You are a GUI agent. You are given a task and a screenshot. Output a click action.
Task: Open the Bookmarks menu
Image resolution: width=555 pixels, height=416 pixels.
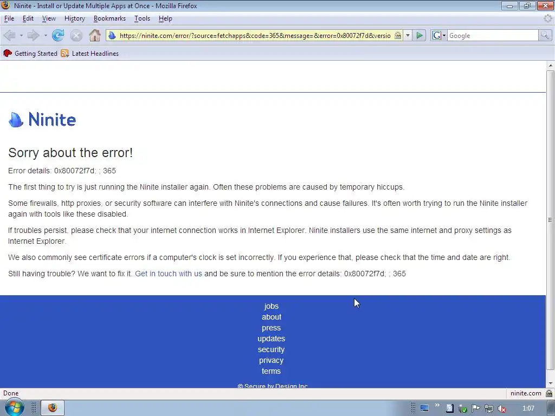point(109,18)
